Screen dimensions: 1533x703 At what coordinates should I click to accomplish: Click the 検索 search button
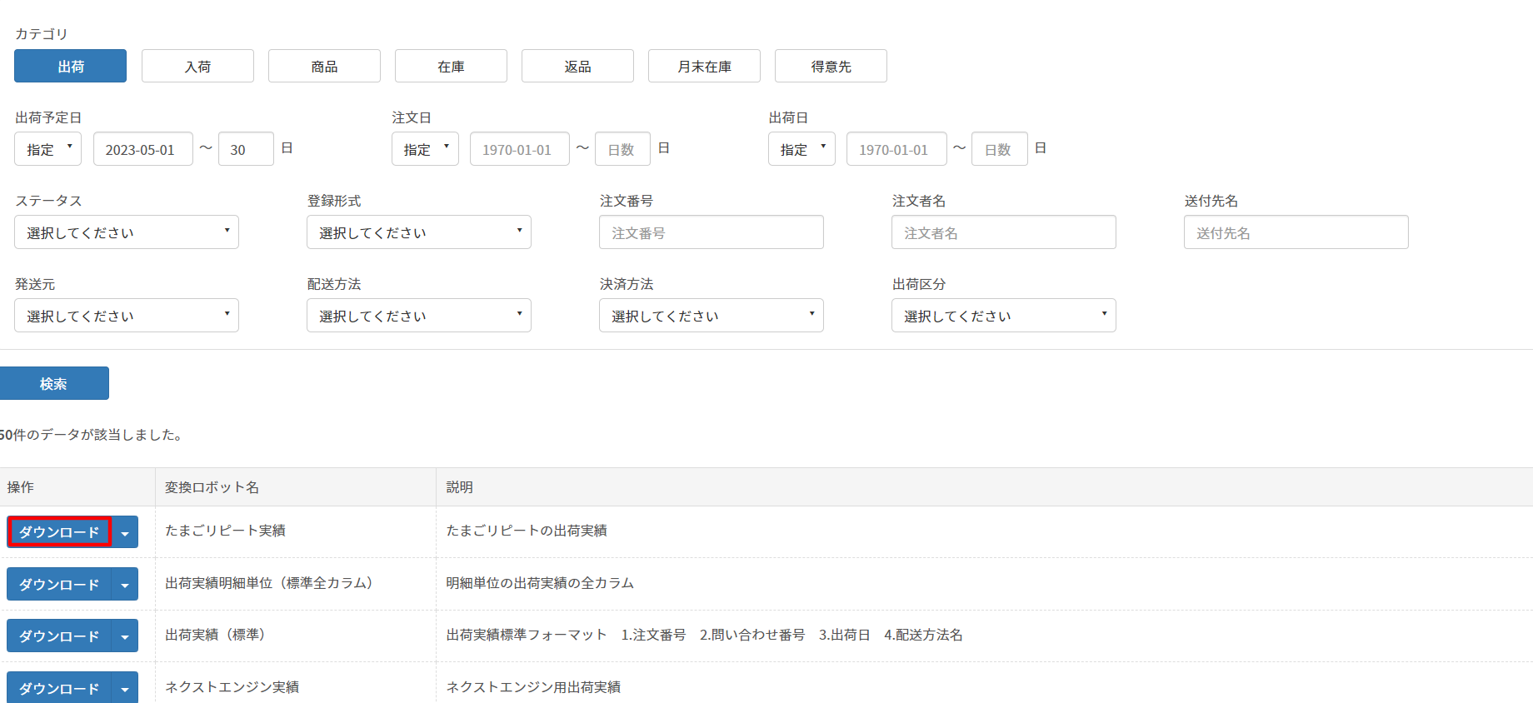pos(54,383)
